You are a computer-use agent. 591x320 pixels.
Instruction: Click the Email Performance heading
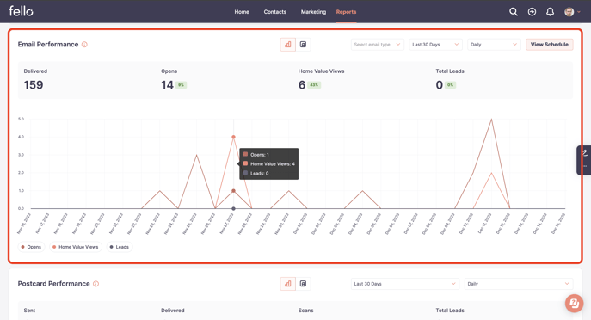pos(48,45)
